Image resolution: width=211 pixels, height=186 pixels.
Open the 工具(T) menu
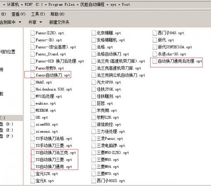click(x=38, y=14)
